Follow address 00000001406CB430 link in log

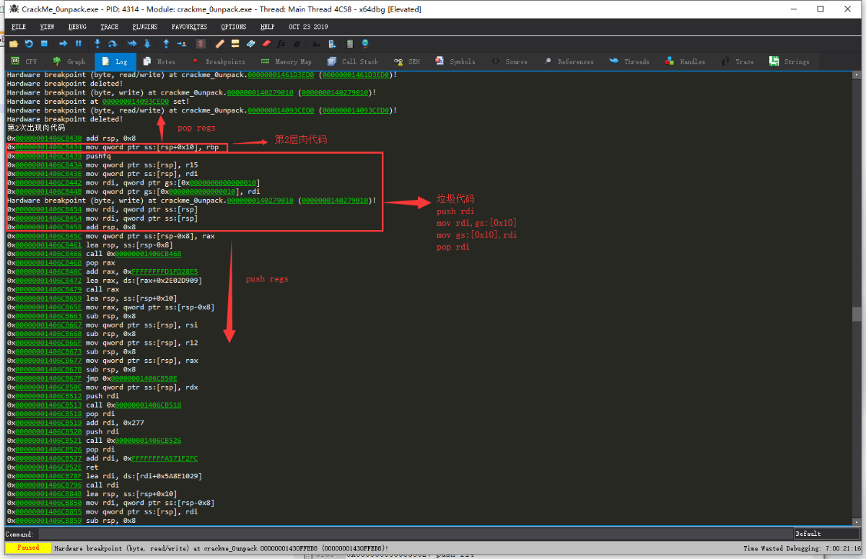[48, 137]
